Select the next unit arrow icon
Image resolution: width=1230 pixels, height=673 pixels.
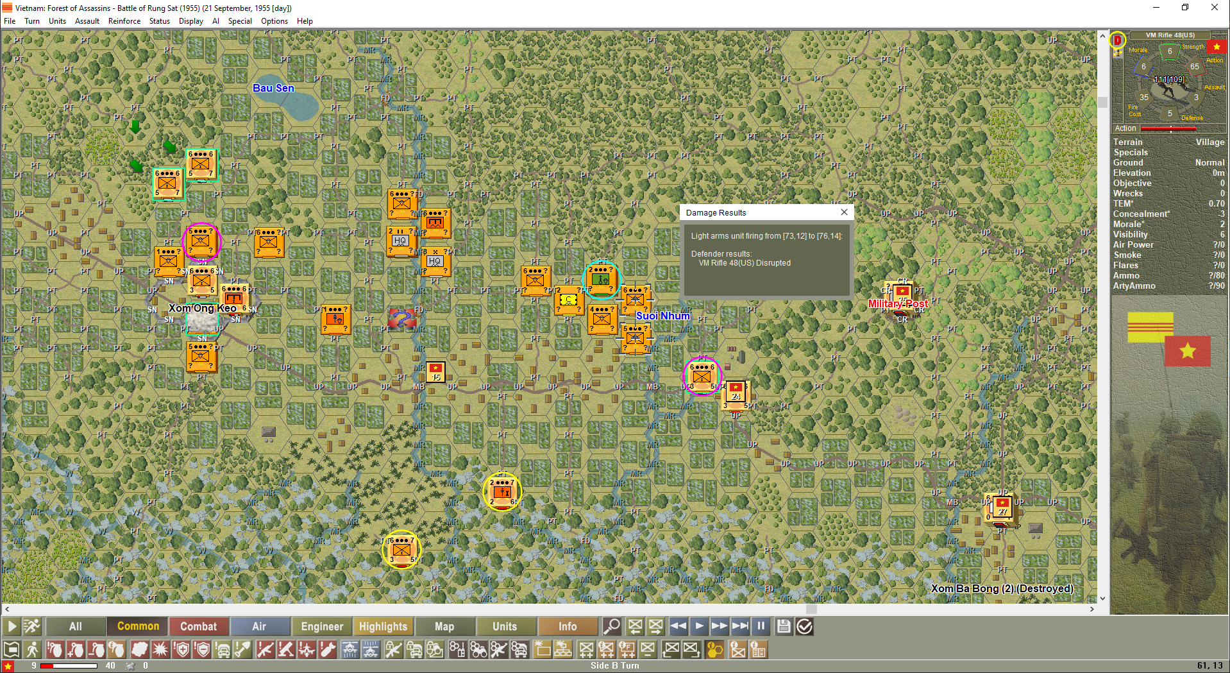click(655, 626)
